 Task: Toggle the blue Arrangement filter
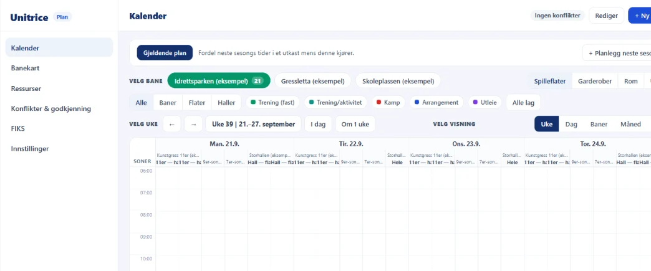tap(436, 103)
